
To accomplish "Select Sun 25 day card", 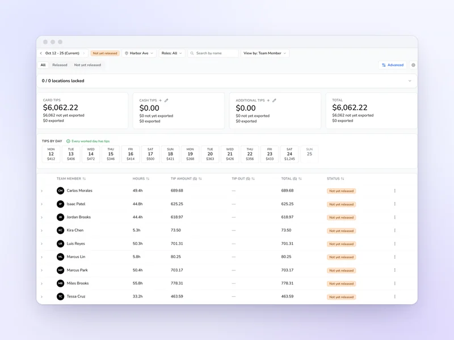I will click(309, 154).
